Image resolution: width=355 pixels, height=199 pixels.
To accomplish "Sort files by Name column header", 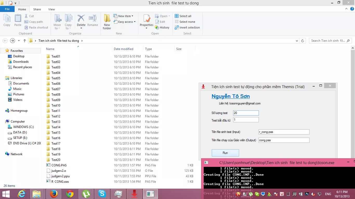I will [x=78, y=49].
